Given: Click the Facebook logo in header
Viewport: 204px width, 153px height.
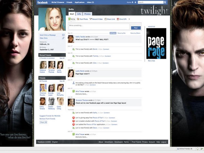Looking at the screenshot, I should 42,2.
